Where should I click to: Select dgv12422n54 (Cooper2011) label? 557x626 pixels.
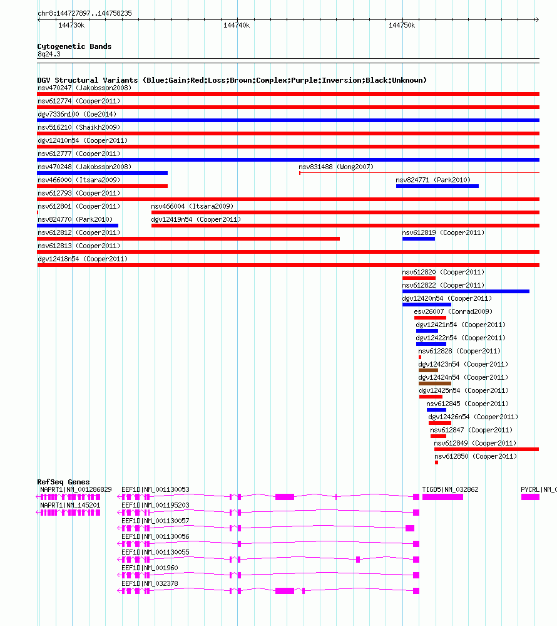click(x=461, y=338)
